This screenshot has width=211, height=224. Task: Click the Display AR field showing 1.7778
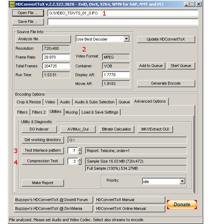pyautogui.click(x=116, y=75)
